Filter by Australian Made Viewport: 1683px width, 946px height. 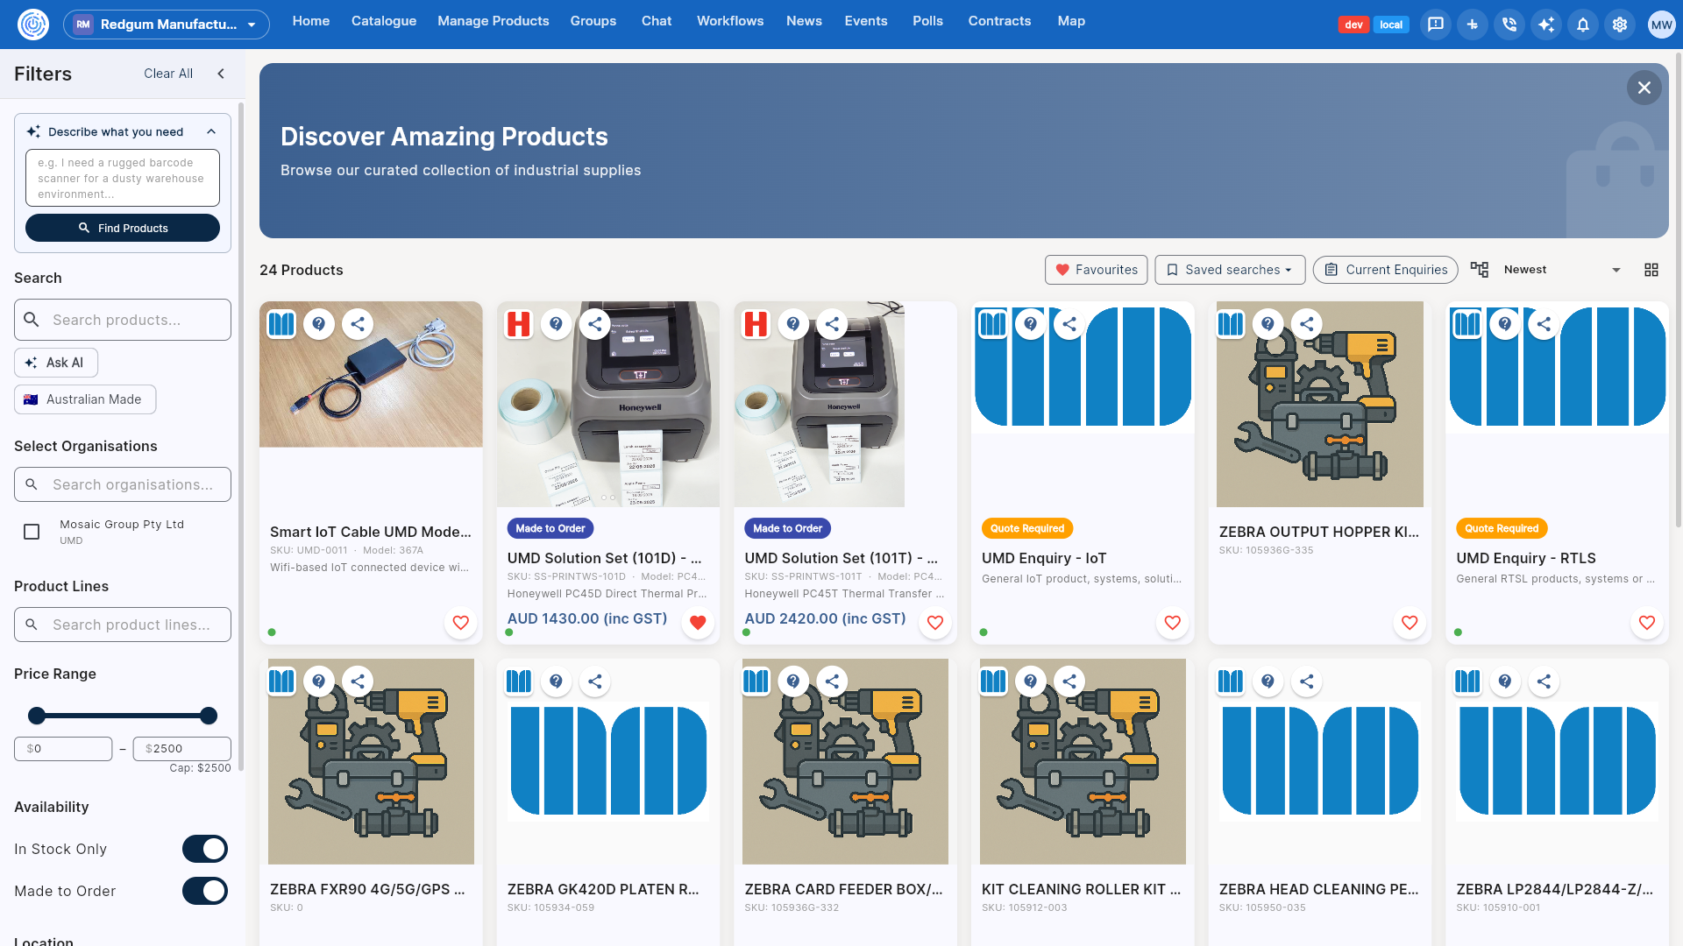(x=85, y=399)
